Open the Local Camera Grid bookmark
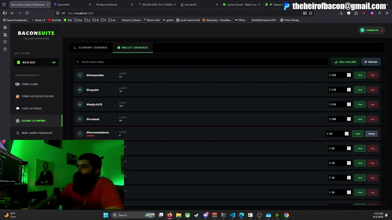Screen dimensions: 392x220 pos(188,20)
